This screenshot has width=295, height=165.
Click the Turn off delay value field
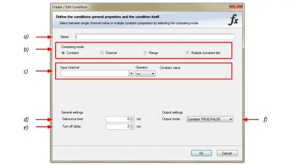tap(118, 127)
